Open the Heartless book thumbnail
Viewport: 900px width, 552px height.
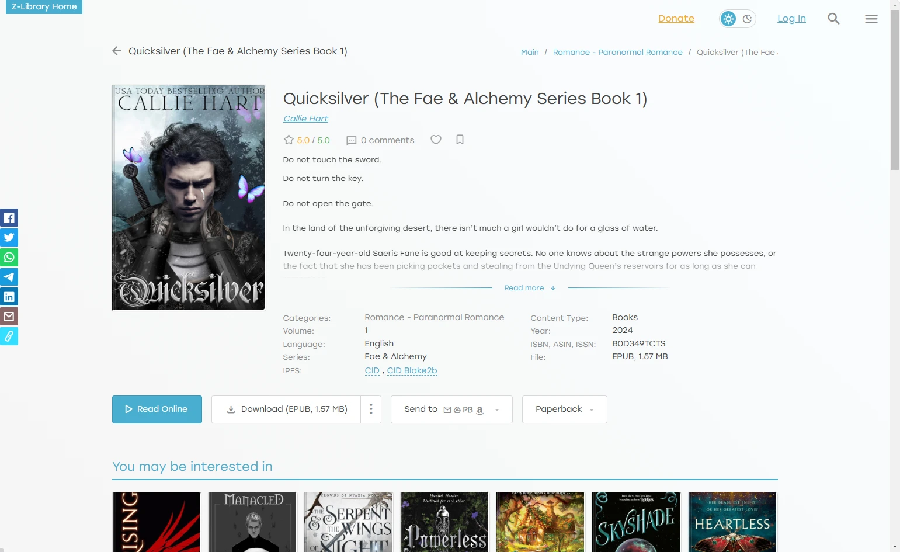(732, 522)
